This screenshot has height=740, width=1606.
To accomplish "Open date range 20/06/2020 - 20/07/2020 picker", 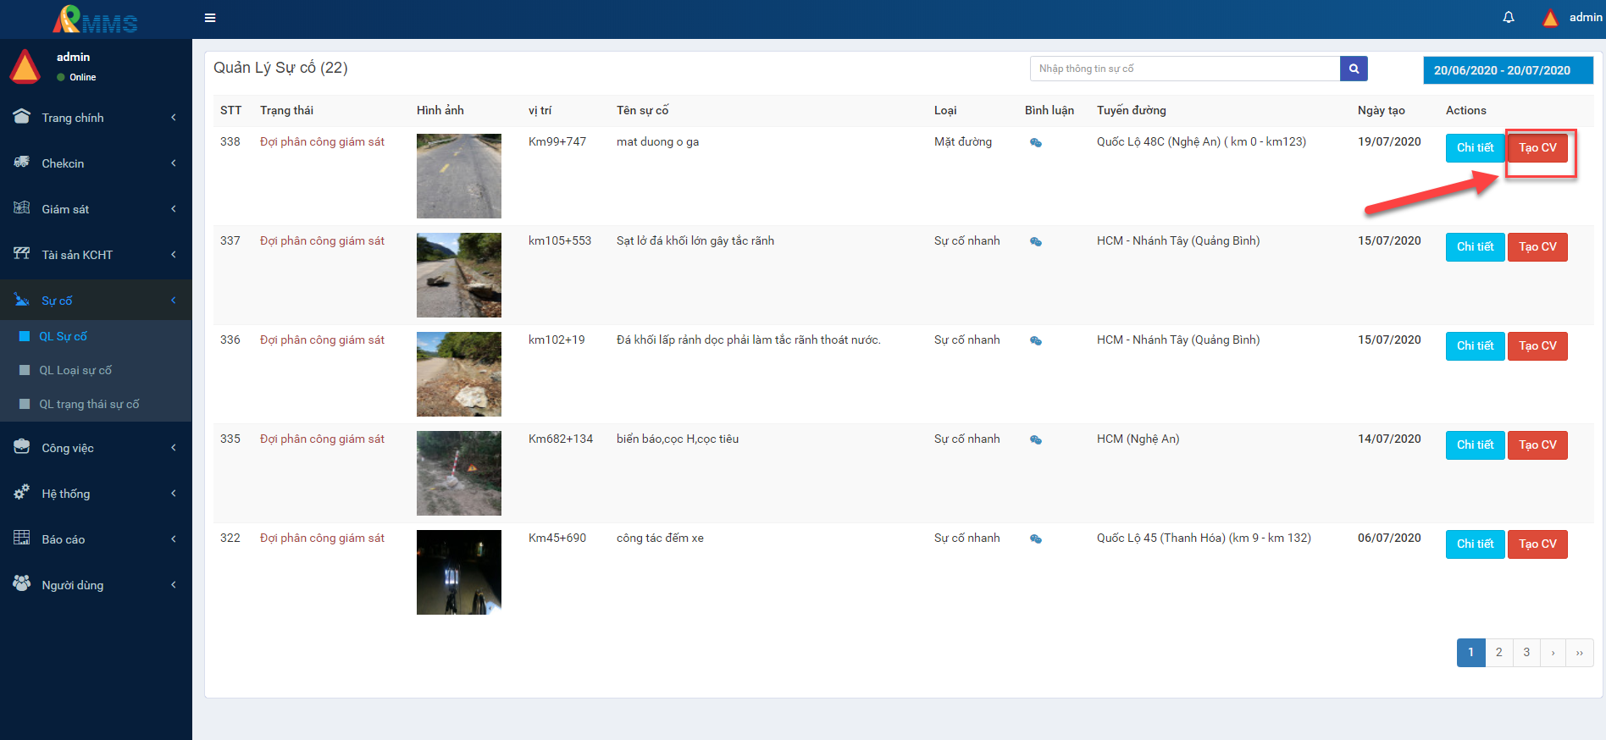I will coord(1508,70).
